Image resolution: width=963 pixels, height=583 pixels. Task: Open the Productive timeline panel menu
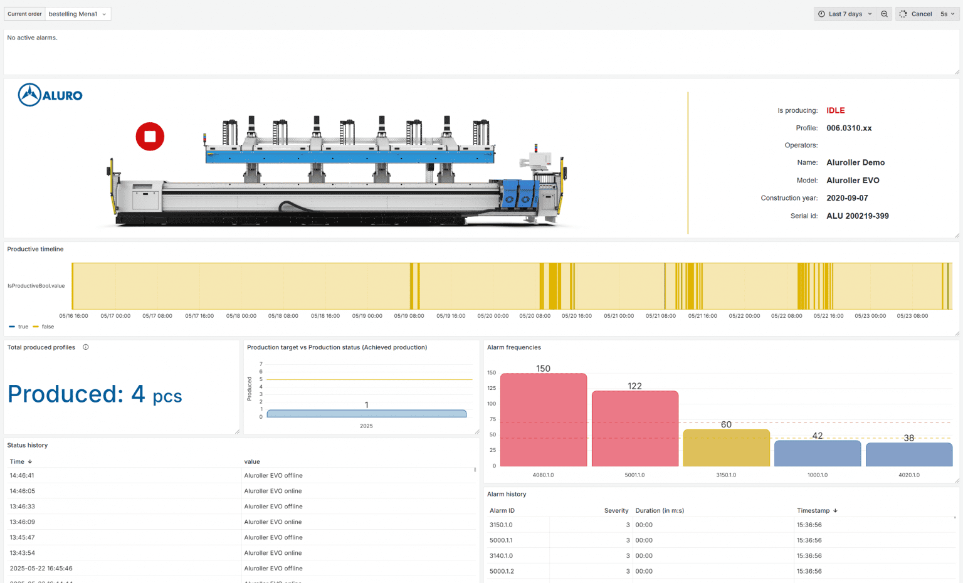coord(35,249)
